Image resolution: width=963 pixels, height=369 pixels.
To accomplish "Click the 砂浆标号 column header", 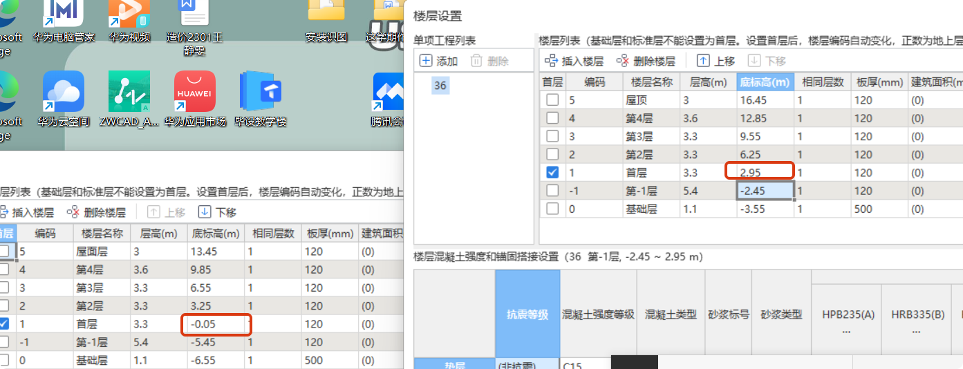I will click(x=729, y=314).
